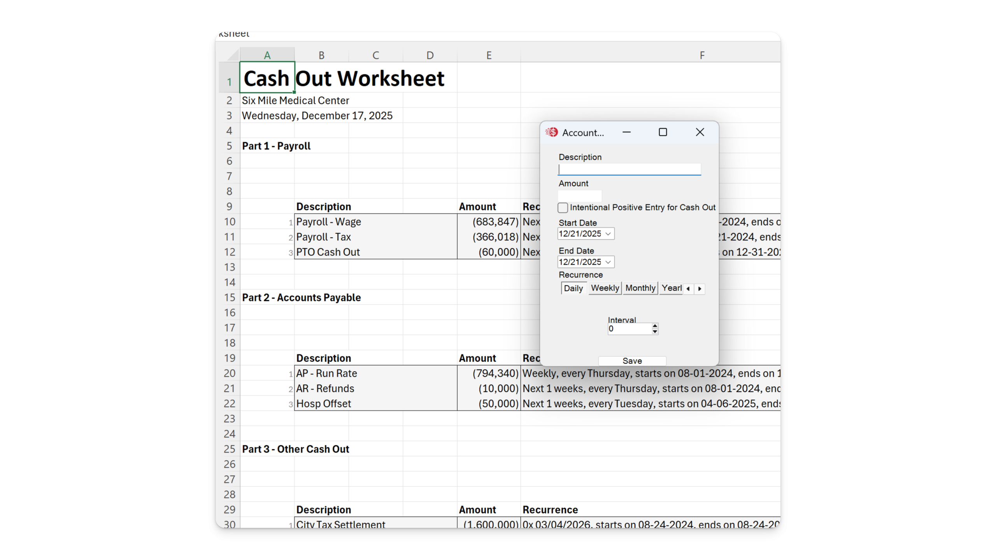Open the End Date dropdown calendar

(608, 262)
